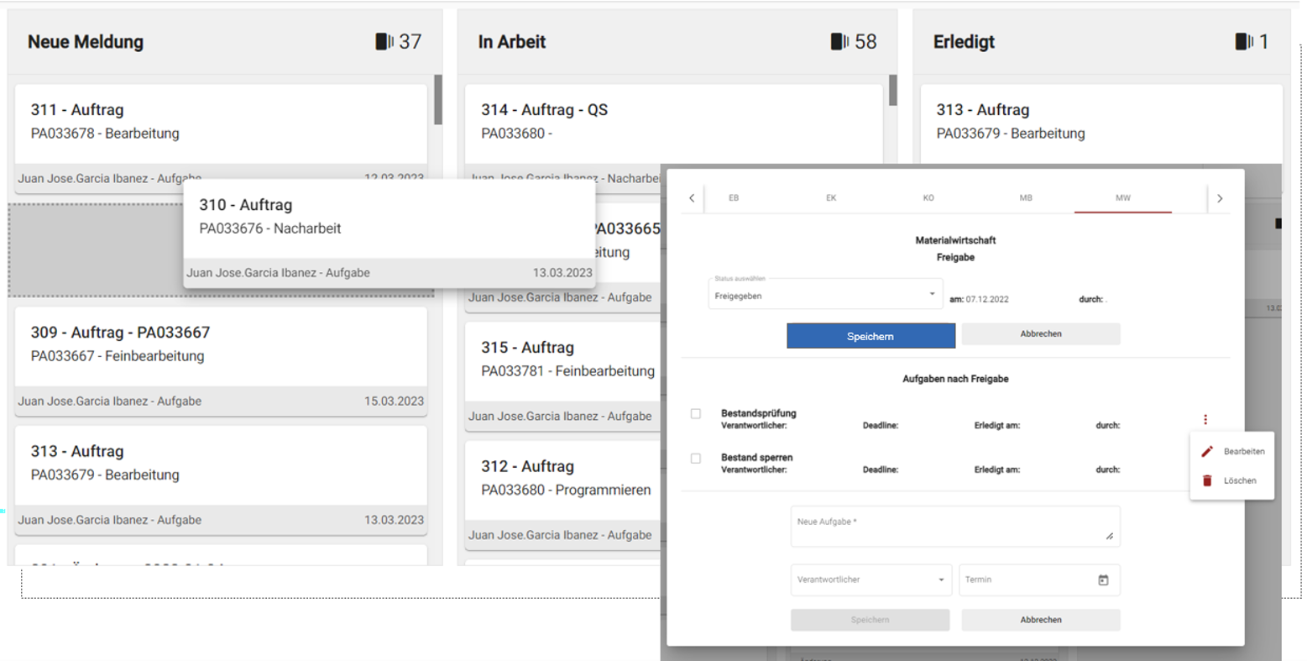Click the Neue Aufgabe text field
Viewport: 1307px width, 661px height.
click(954, 527)
